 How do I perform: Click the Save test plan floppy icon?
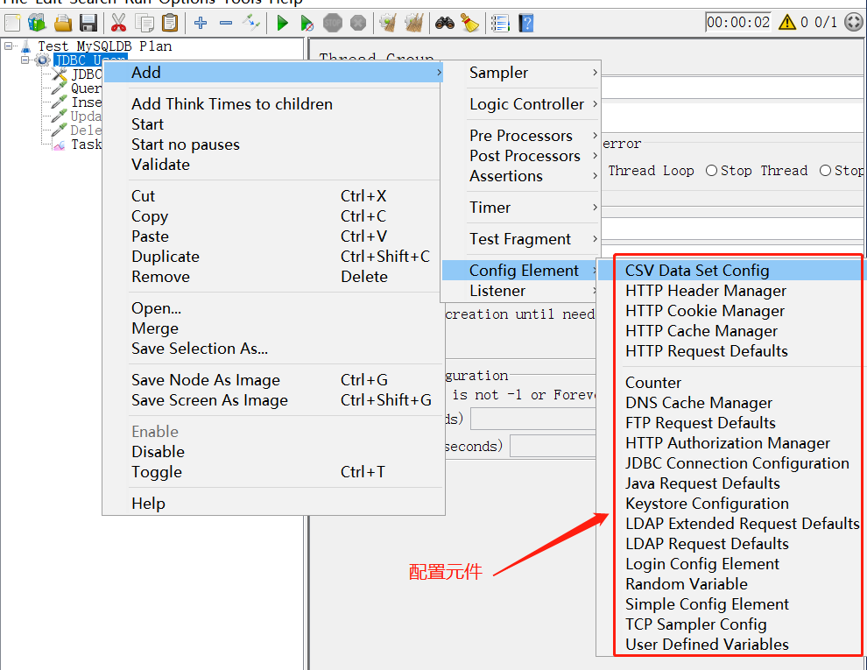(x=88, y=23)
